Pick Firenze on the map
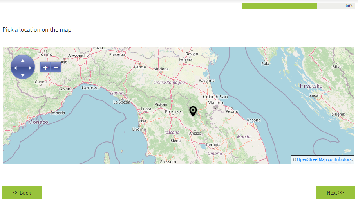 point(173,112)
